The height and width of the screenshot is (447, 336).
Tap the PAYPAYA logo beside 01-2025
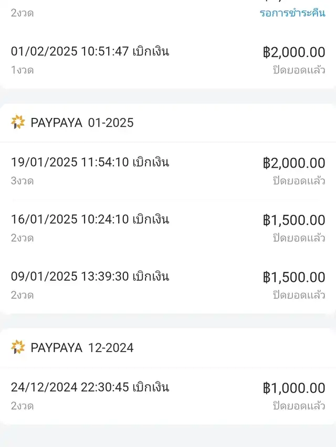[18, 123]
